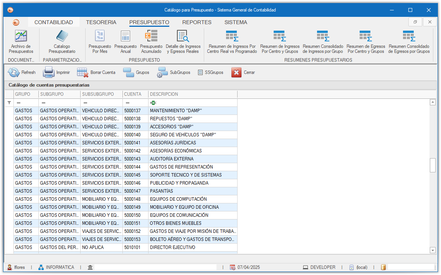The height and width of the screenshot is (275, 441).
Task: Select row EQUIPOS DE COMPUTACIÓN
Action: [x=126, y=199]
